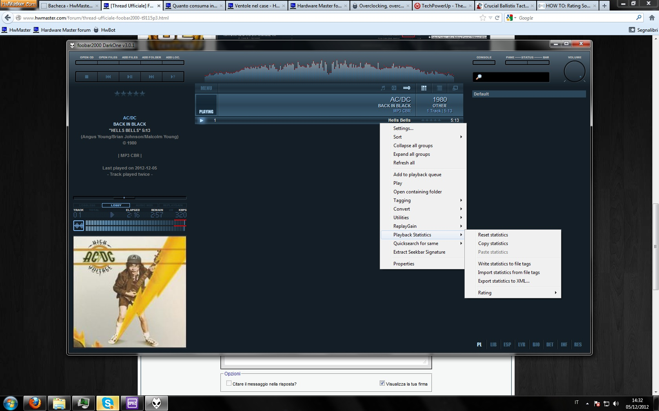Viewport: 659px width, 411px height.
Task: Open Skype from the taskbar
Action: (107, 403)
